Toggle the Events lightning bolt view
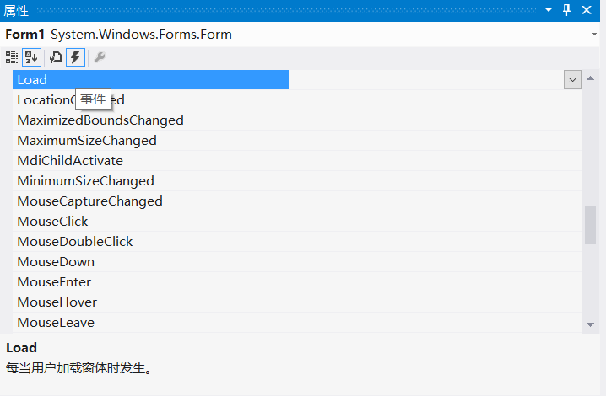606x396 pixels. (x=75, y=57)
